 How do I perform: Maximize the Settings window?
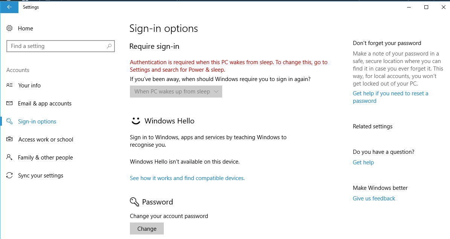[426, 7]
